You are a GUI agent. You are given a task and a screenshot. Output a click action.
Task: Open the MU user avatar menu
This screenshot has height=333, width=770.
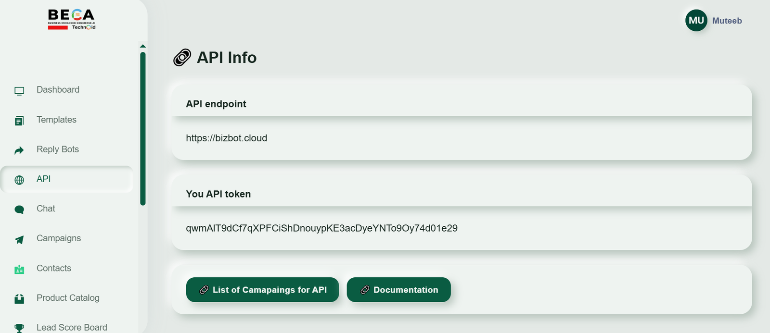(696, 21)
